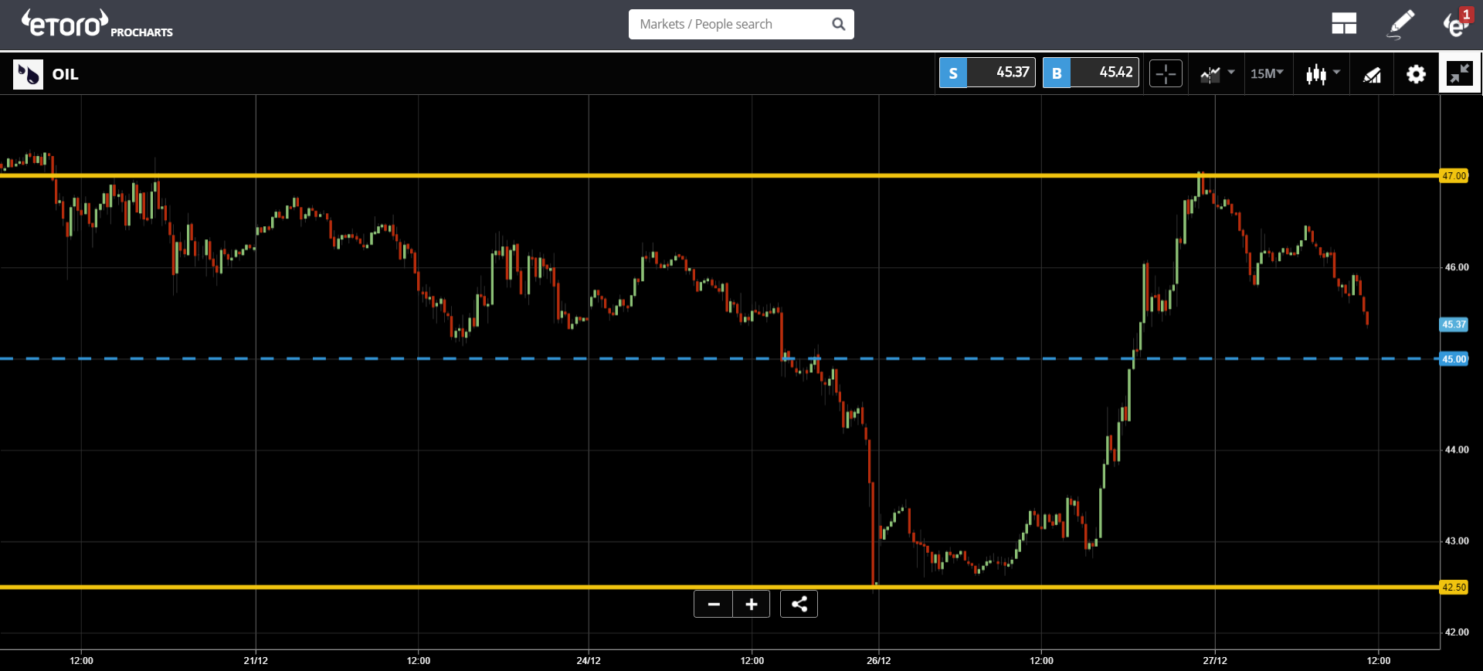Share the chart using share icon
The image size is (1483, 671).
pos(799,604)
